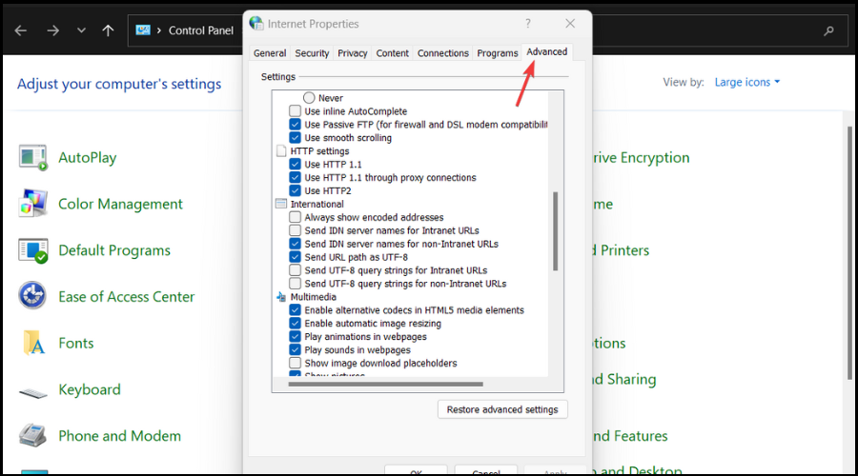Click the settings list horizontal scrollbar
858x476 pixels.
pos(386,385)
